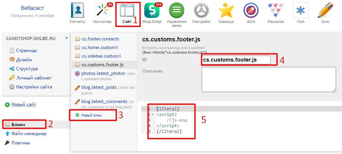Open the Фото camera icon
The width and height of the screenshot is (342, 154).
point(251,11)
